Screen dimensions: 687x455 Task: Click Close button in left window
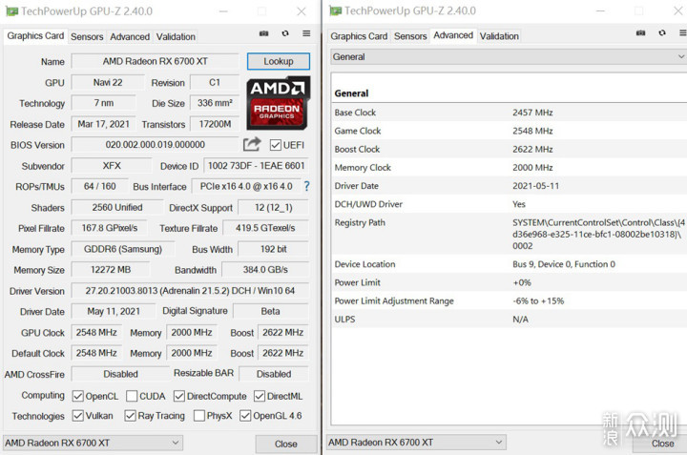pos(286,444)
